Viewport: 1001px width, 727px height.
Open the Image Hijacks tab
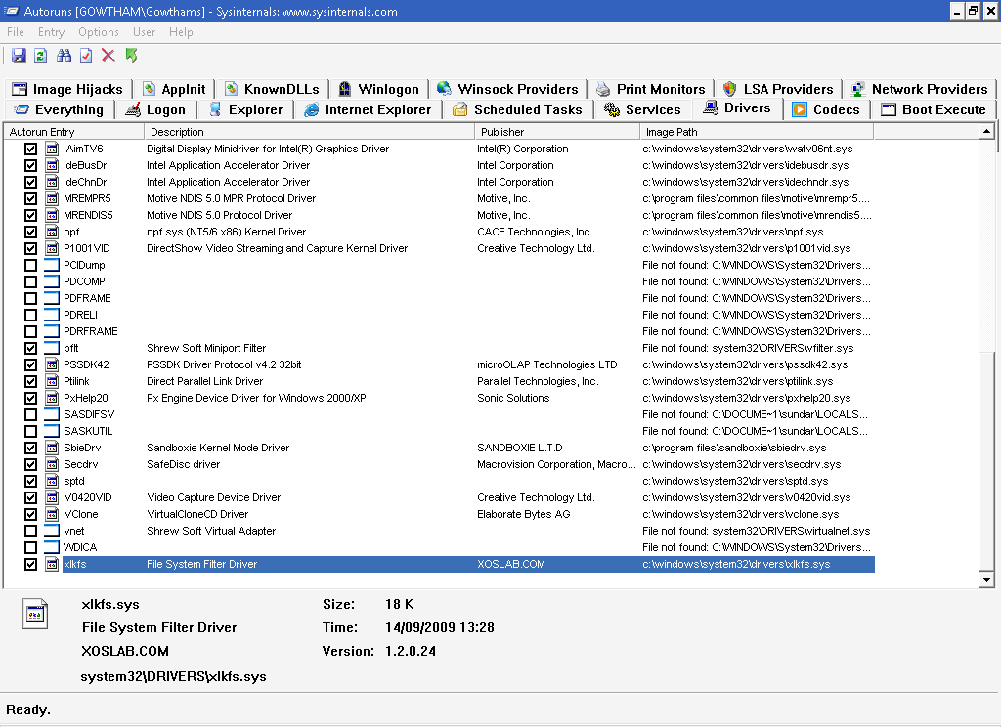(67, 89)
